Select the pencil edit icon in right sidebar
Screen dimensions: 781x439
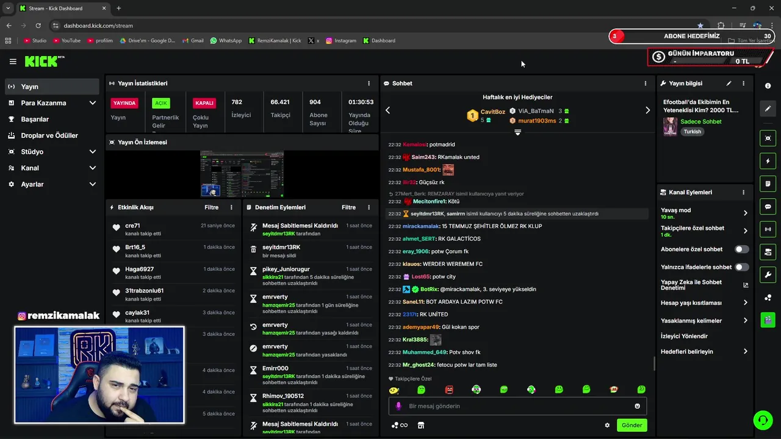tap(768, 109)
